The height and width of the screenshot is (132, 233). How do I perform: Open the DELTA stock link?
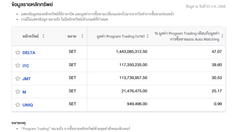click(29, 53)
